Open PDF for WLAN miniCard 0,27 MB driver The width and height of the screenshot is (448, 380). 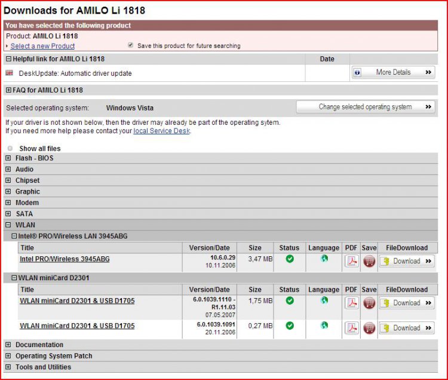[352, 327]
